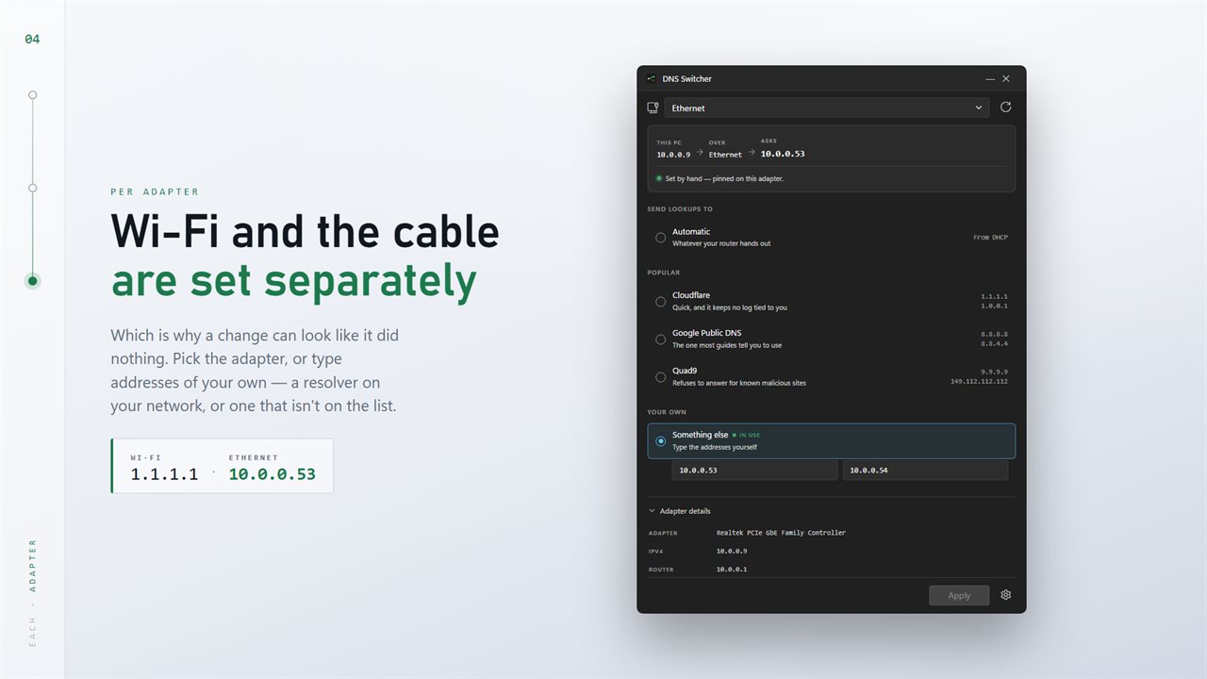
Task: Click the 8.8.8.8 address text
Action: (x=994, y=334)
